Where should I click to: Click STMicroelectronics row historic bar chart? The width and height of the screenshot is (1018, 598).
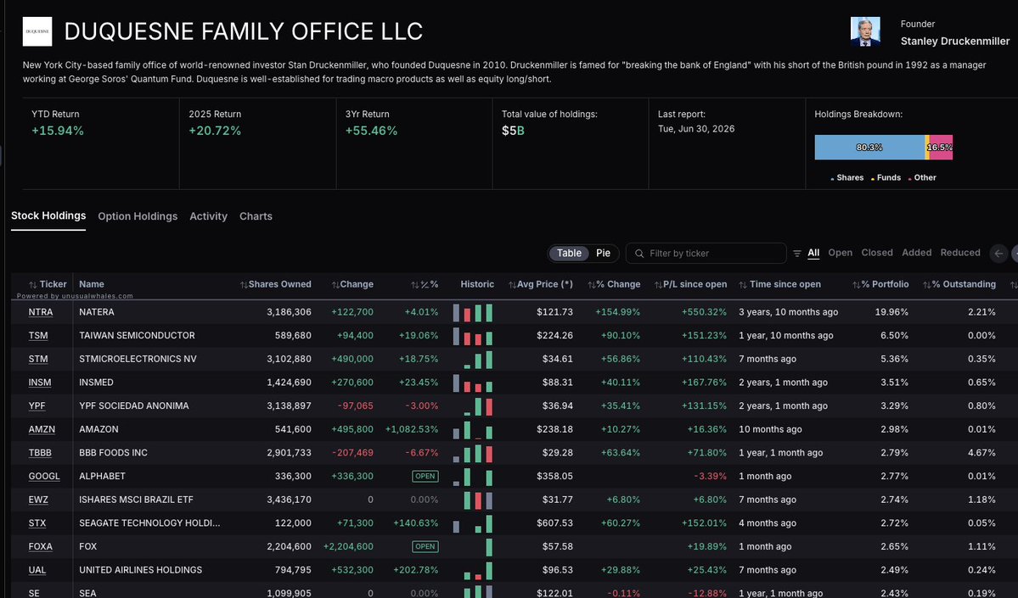pyautogui.click(x=478, y=360)
